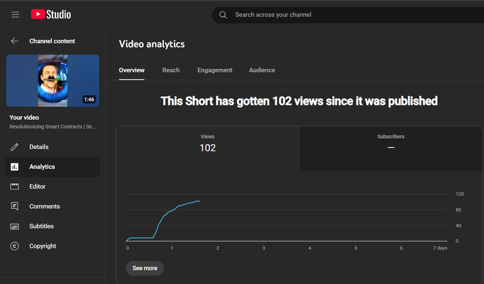Click the Details pencil icon
The width and height of the screenshot is (484, 284).
pyautogui.click(x=14, y=147)
